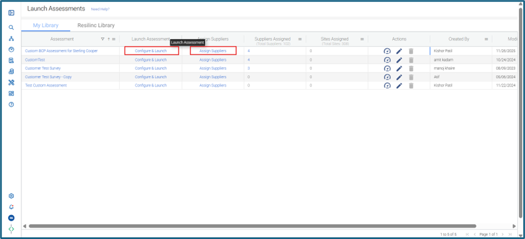
Task: Open gauge action for Test Custom Assessment
Action: pos(387,85)
